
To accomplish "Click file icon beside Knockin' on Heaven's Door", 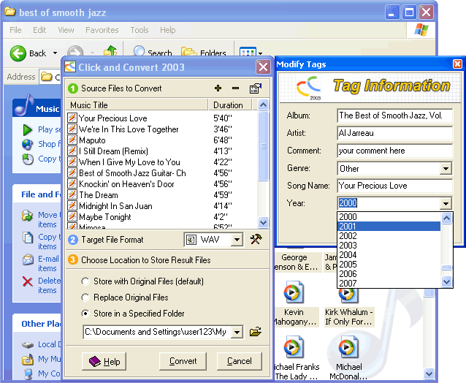I will pyautogui.click(x=72, y=183).
